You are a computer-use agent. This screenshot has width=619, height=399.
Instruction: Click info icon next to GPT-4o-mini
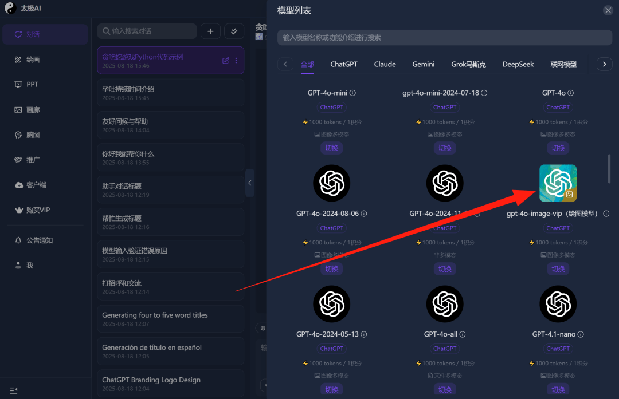tap(353, 93)
